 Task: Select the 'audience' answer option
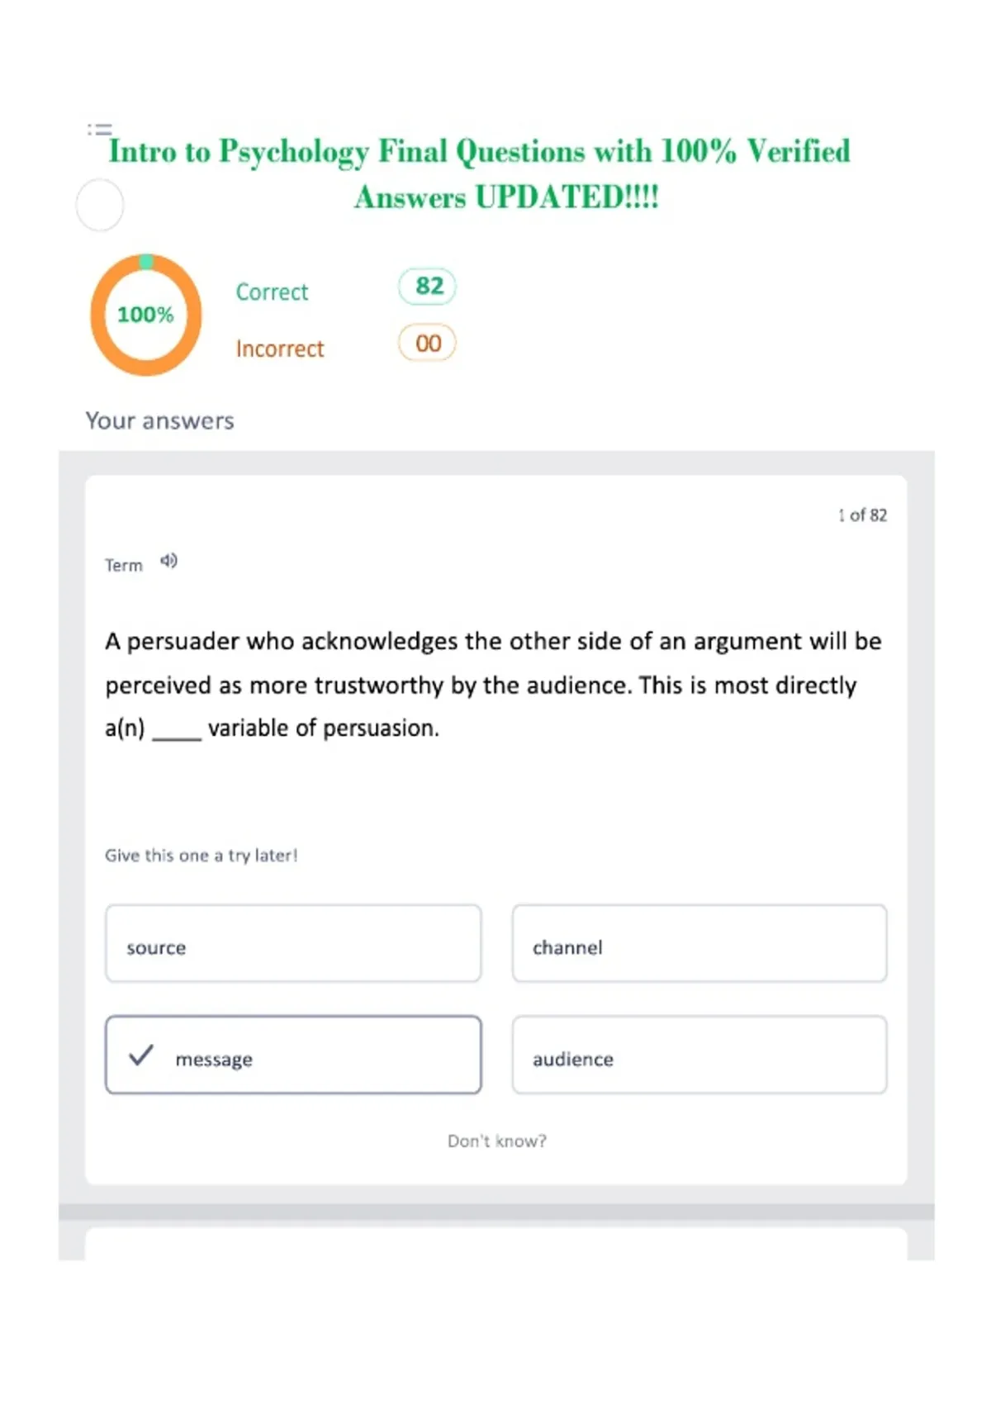pos(699,1055)
